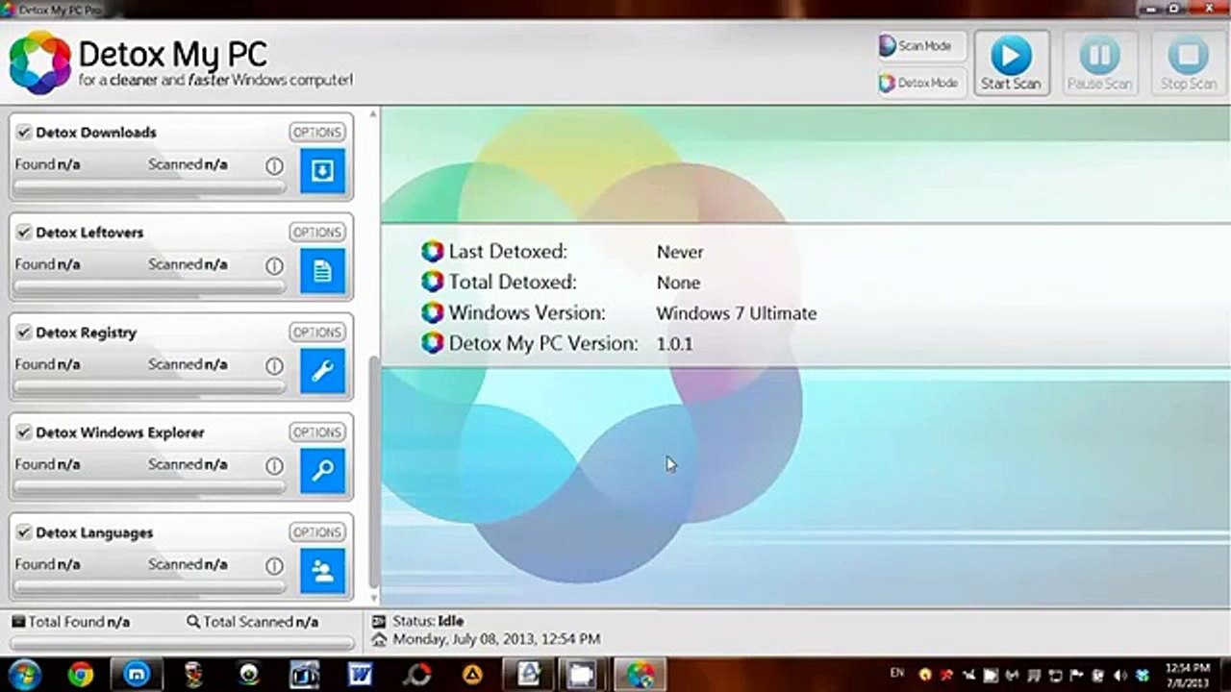Show info for Detox Registry
Image resolution: width=1231 pixels, height=692 pixels.
(274, 365)
